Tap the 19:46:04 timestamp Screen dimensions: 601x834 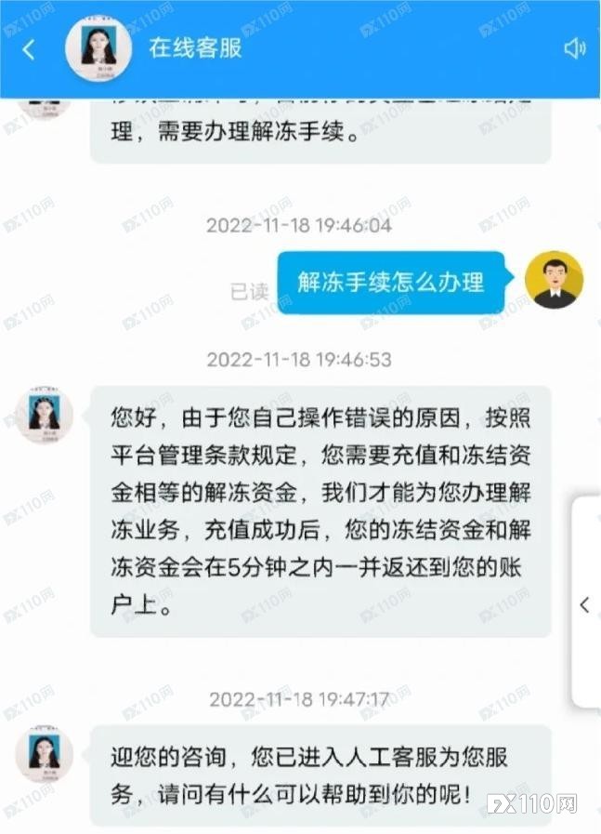tap(298, 226)
